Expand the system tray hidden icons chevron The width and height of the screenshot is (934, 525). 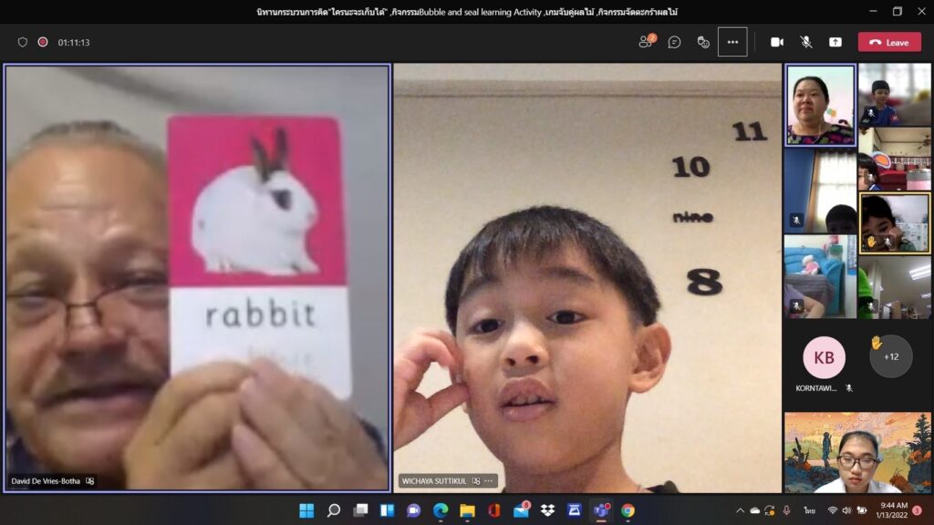(x=740, y=510)
